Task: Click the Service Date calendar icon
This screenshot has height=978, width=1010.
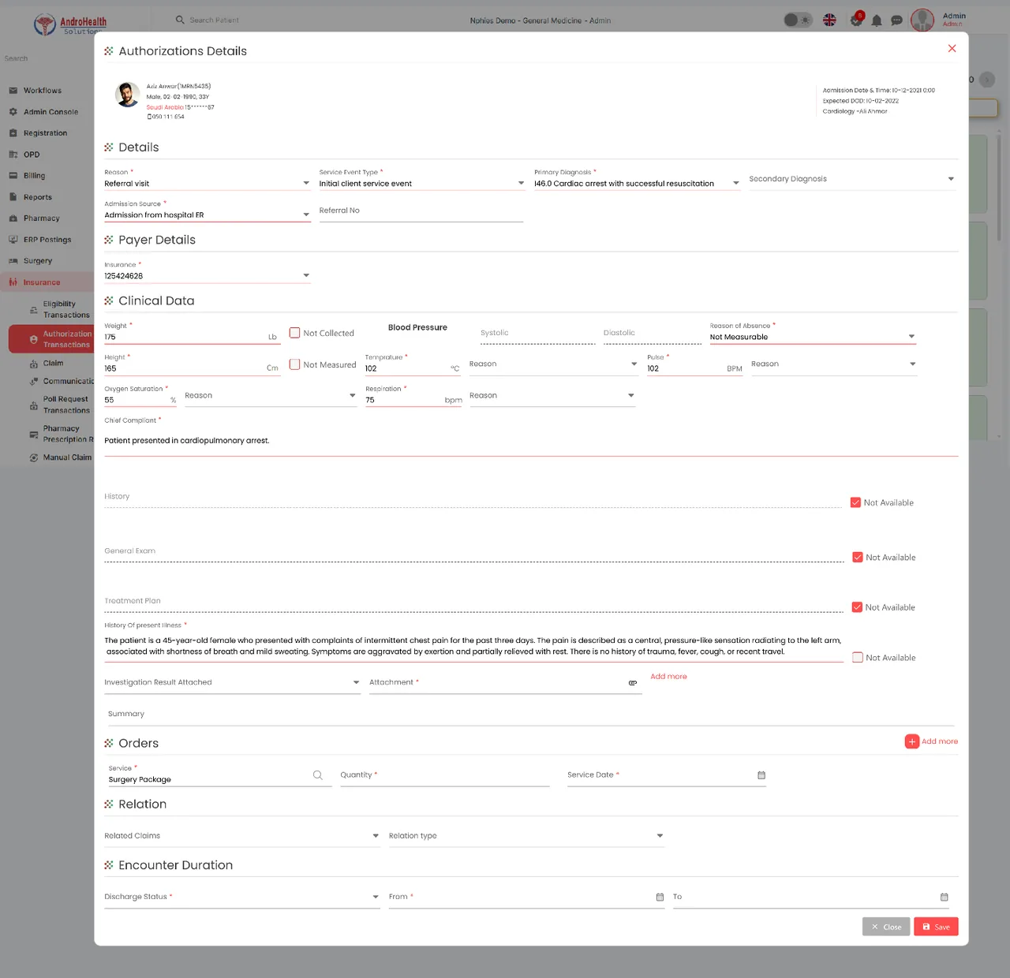Action: click(x=761, y=775)
